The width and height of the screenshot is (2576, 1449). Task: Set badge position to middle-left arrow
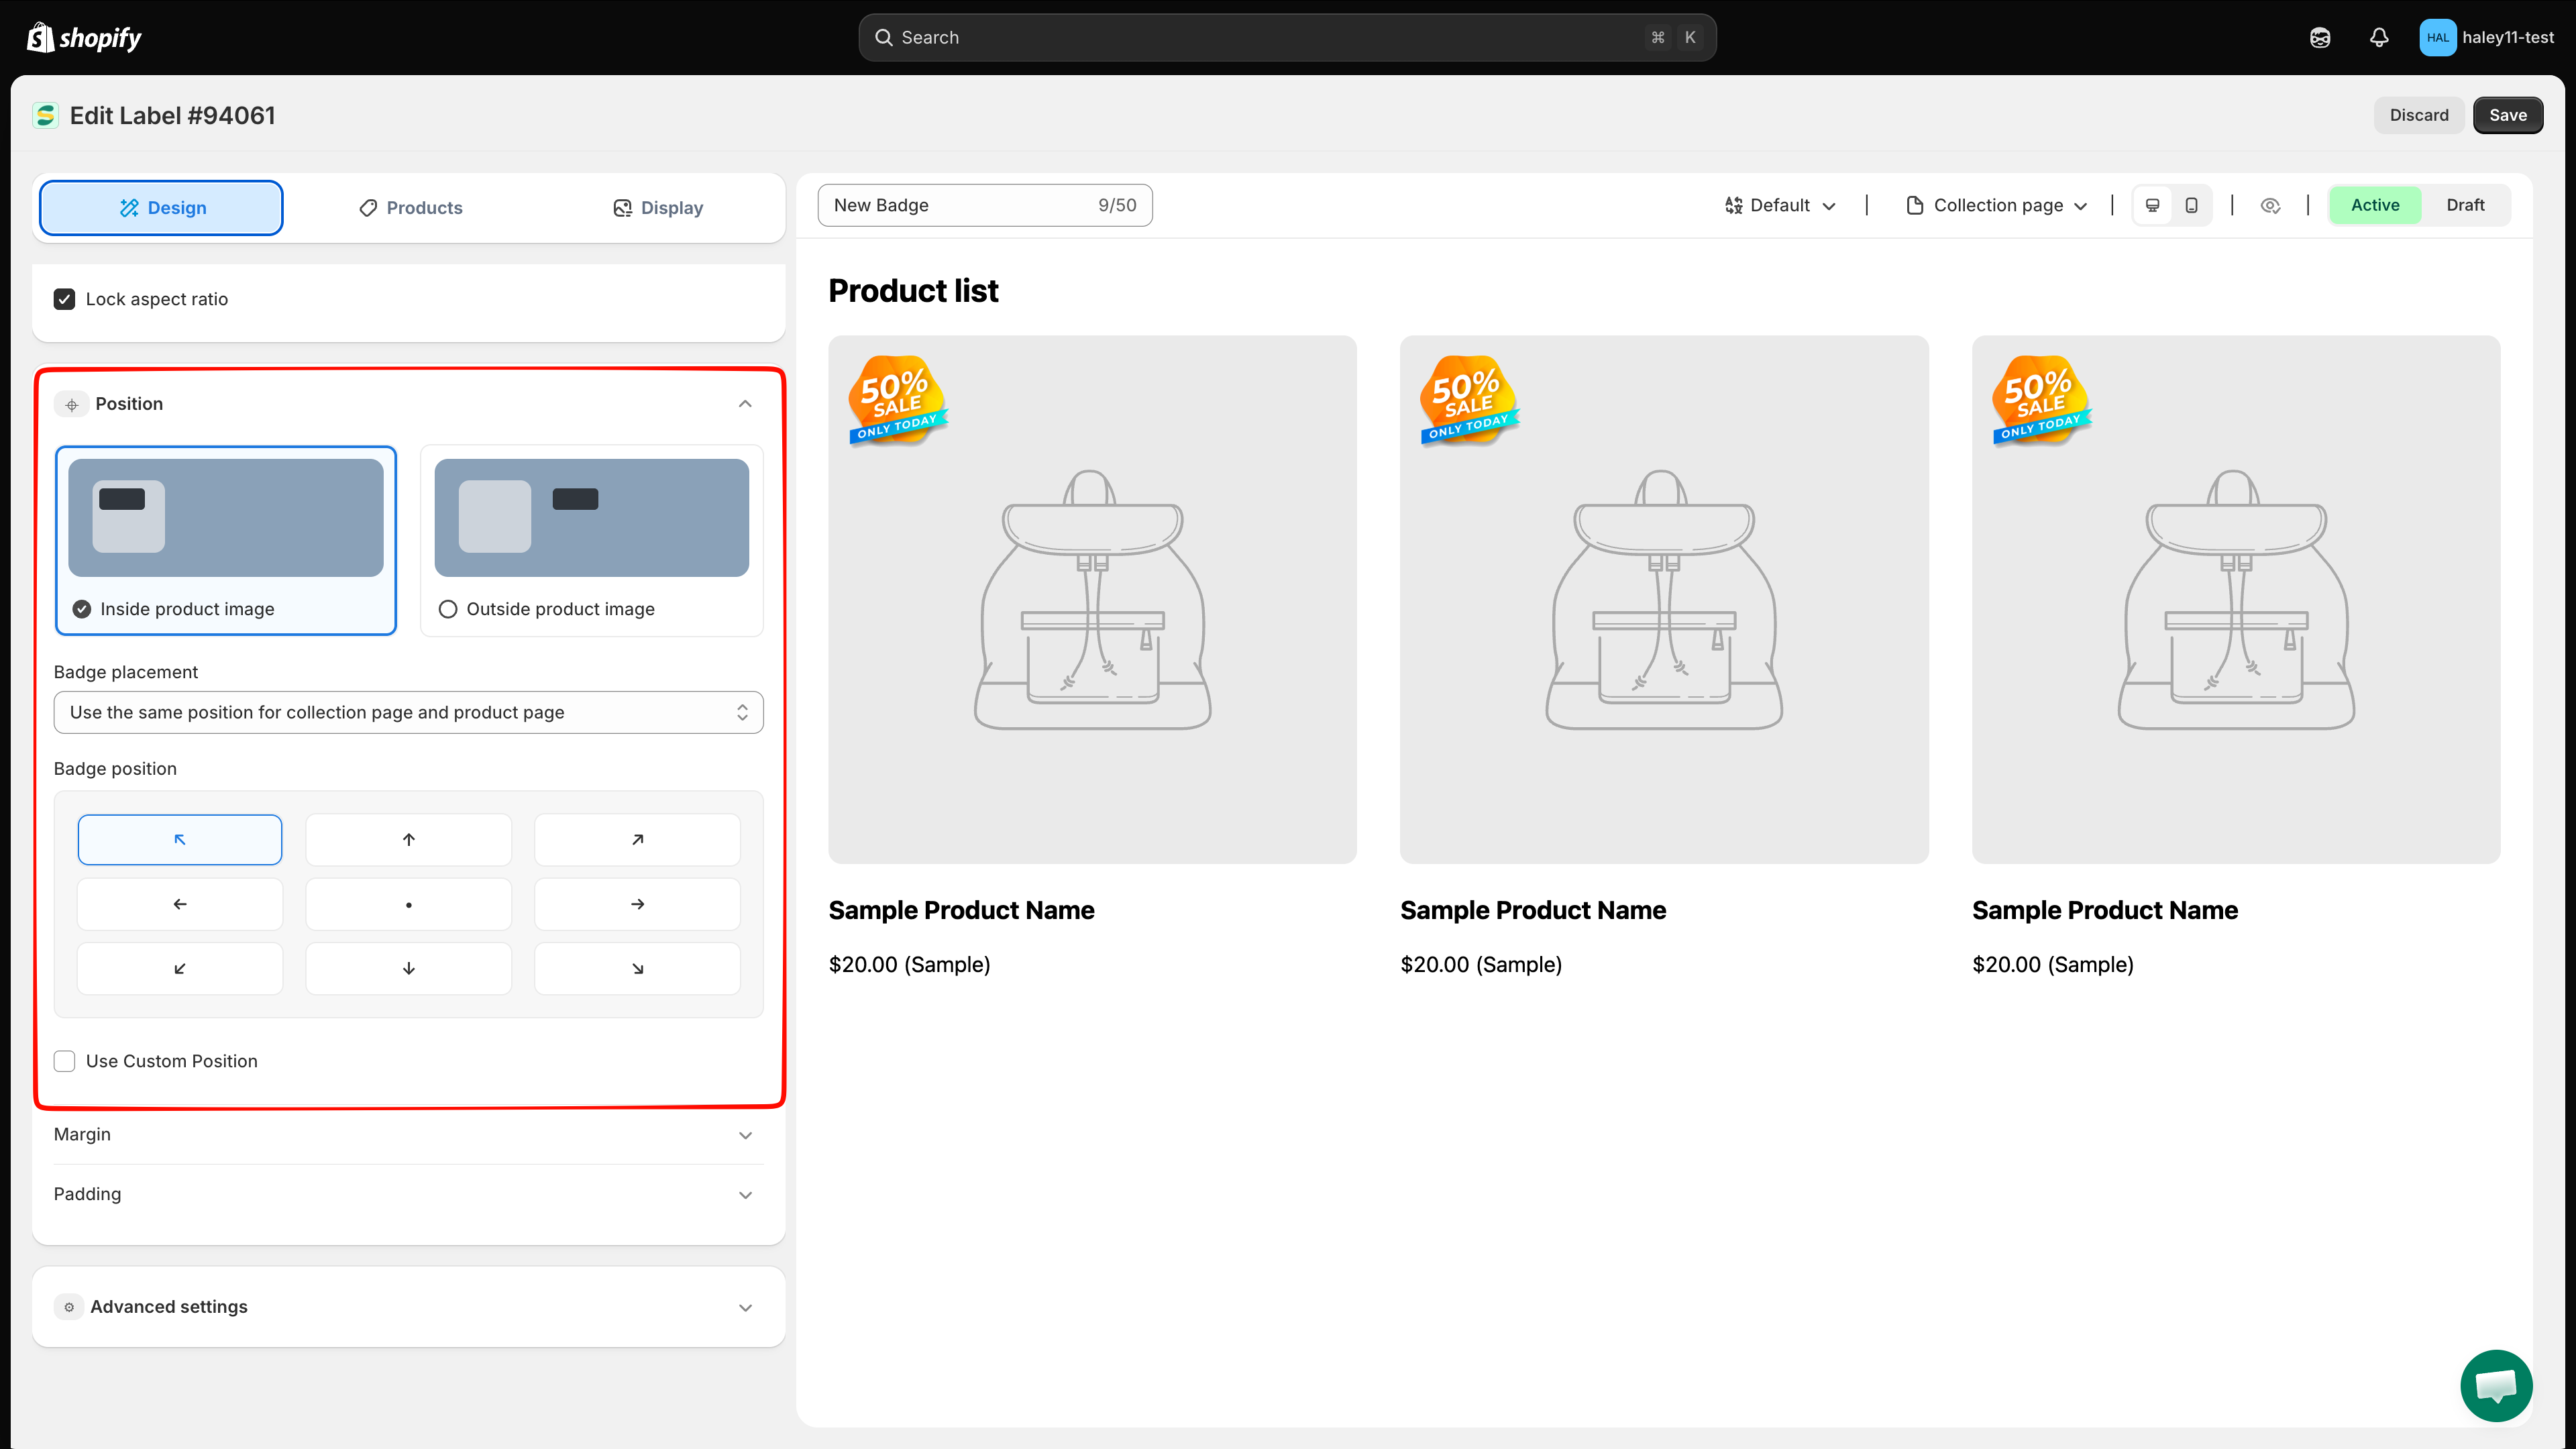[x=180, y=904]
